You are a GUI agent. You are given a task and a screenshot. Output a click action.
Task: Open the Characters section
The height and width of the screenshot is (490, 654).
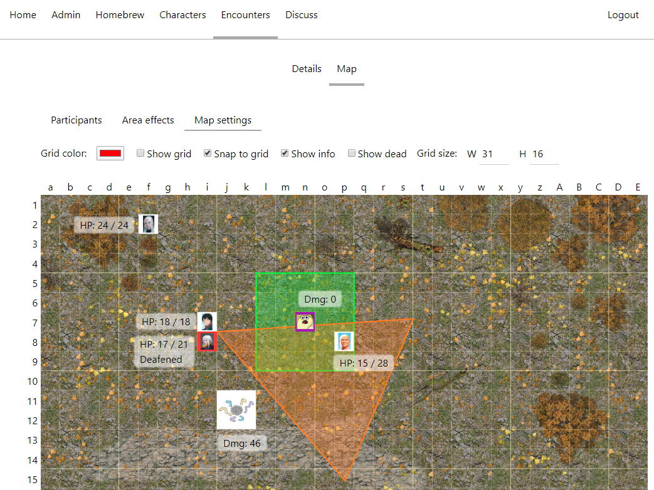(x=182, y=15)
